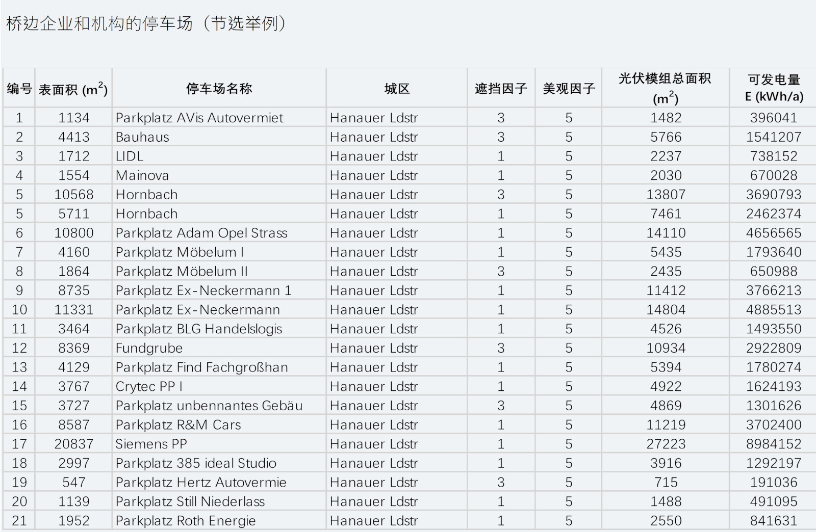
Task: Click energy value 191036
Action: (774, 483)
